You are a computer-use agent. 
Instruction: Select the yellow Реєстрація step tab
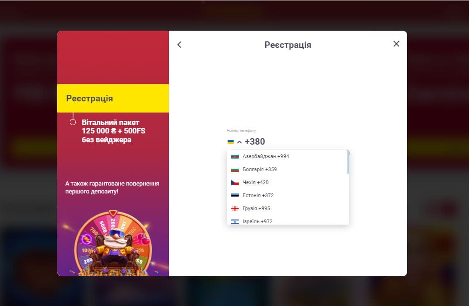(113, 99)
